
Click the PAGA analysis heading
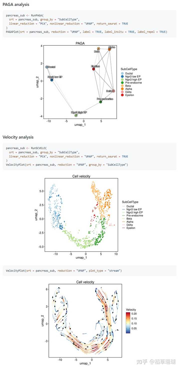tap(16, 5)
